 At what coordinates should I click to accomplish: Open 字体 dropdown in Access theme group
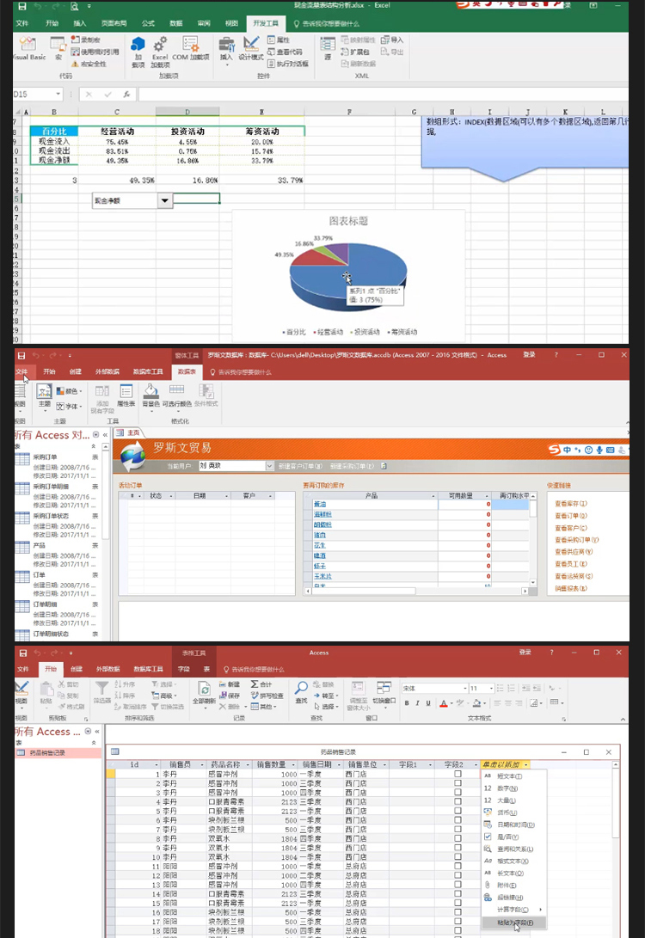coord(68,406)
